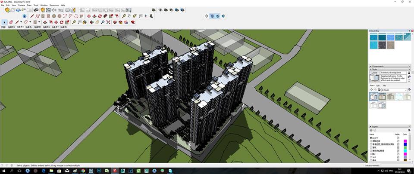
Task: Select the Push/Pull tool
Action: [45, 22]
